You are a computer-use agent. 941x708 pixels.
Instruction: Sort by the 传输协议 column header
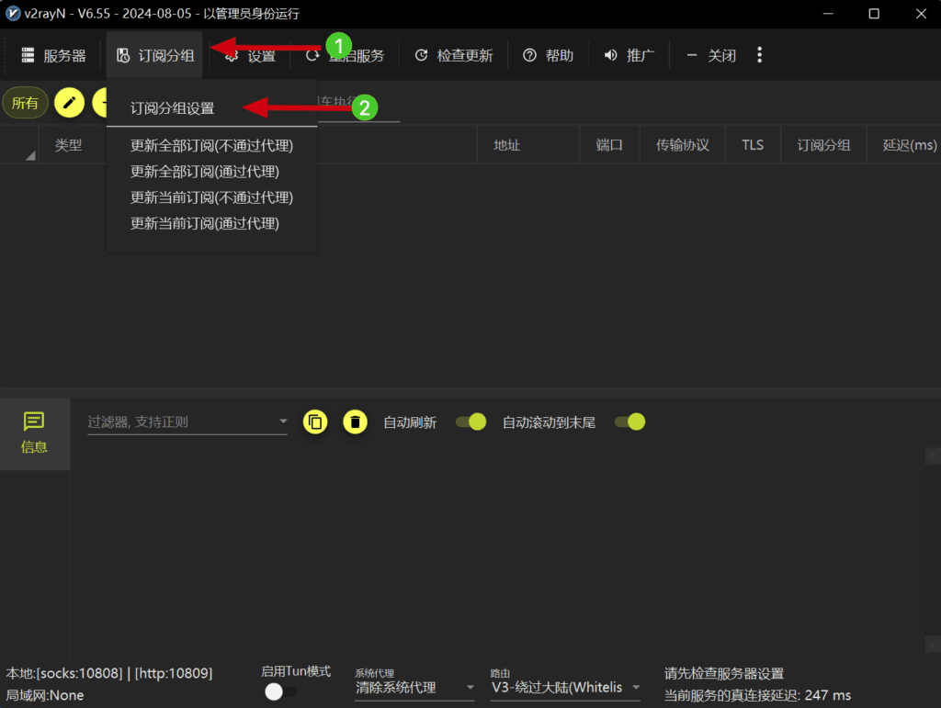pyautogui.click(x=683, y=145)
